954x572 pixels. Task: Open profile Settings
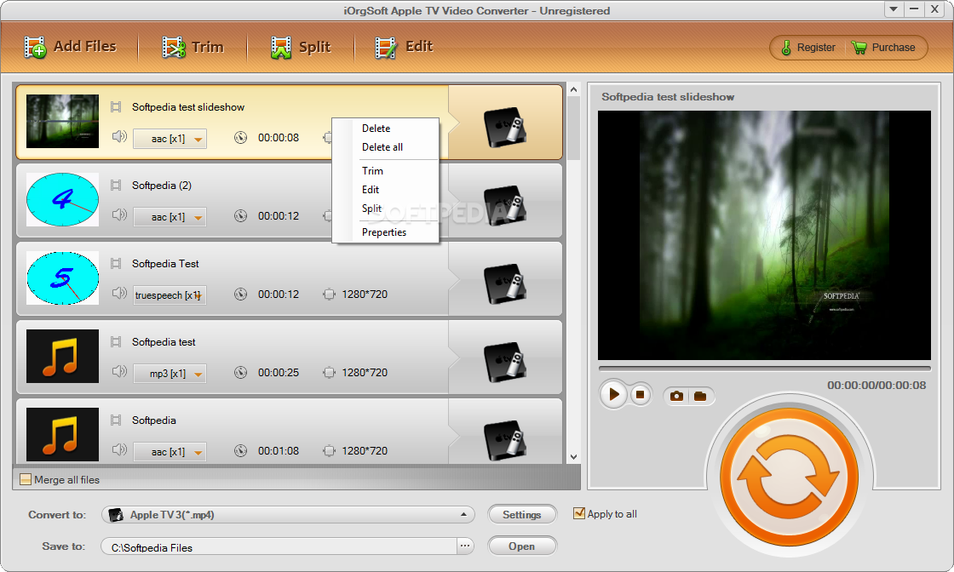(x=522, y=515)
